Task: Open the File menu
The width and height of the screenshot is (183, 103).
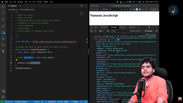Action: tap(11, 2)
